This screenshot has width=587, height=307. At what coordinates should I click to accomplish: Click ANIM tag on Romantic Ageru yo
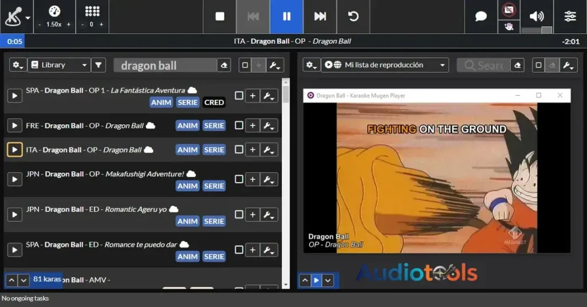187,221
